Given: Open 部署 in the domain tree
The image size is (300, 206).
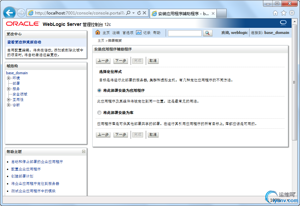Looking at the screenshot, I should click(x=16, y=83).
